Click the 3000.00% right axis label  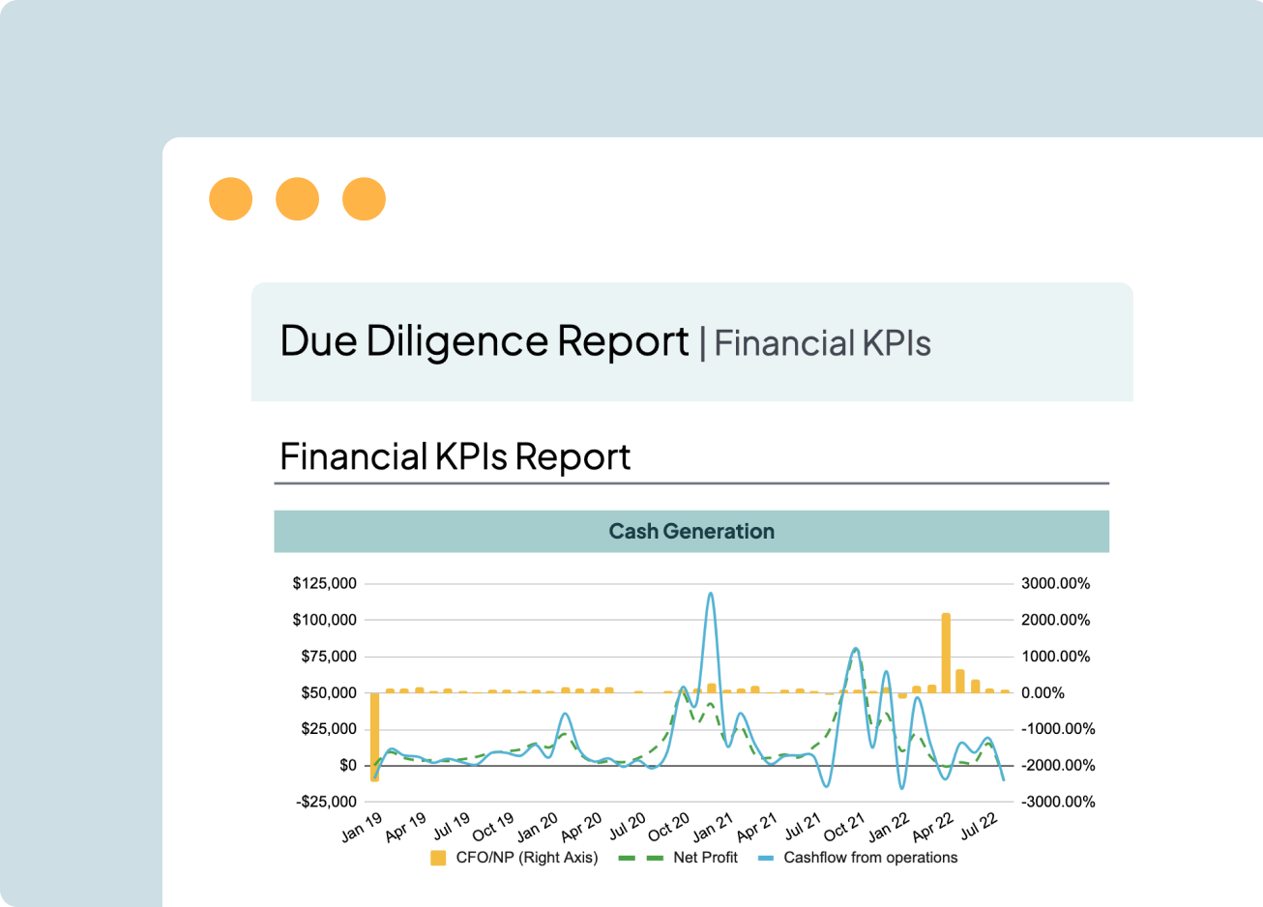[x=1055, y=583]
